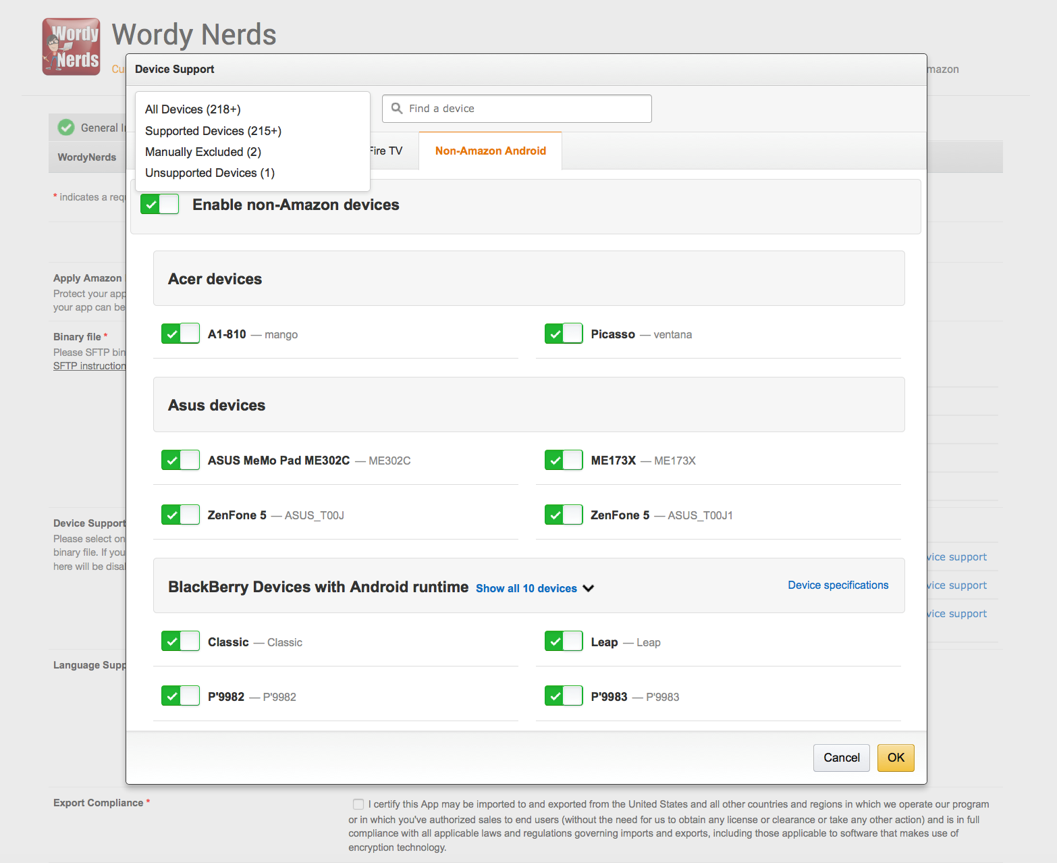Image resolution: width=1057 pixels, height=863 pixels.
Task: Switch to the Non-Amazon Android tab
Action: [490, 151]
